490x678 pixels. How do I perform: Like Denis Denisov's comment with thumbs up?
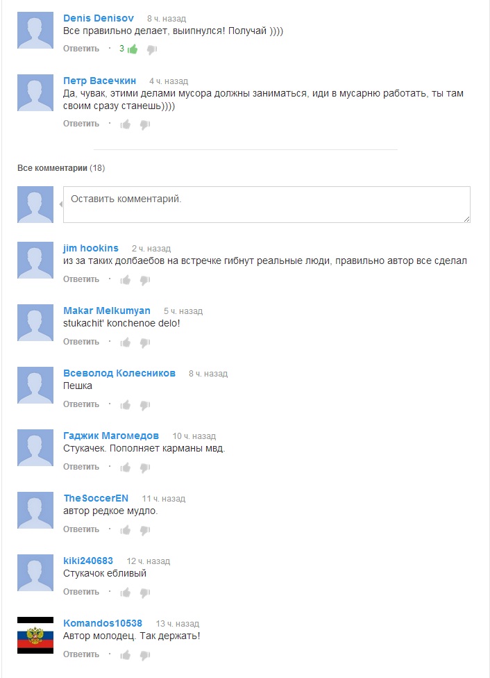[133, 49]
